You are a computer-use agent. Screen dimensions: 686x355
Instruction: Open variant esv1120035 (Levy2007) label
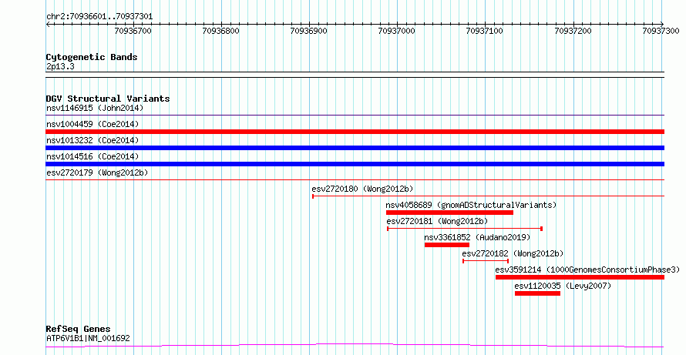pyautogui.click(x=563, y=286)
